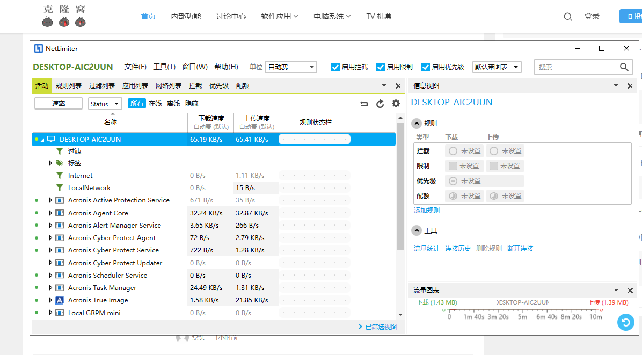Screen dimensions: 642x355
Task: Open the 工具(T) menu
Action: click(164, 67)
